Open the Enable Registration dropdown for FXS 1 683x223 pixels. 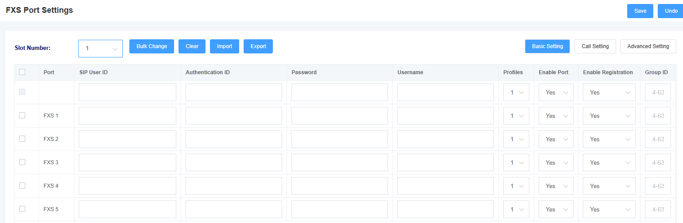tap(609, 116)
